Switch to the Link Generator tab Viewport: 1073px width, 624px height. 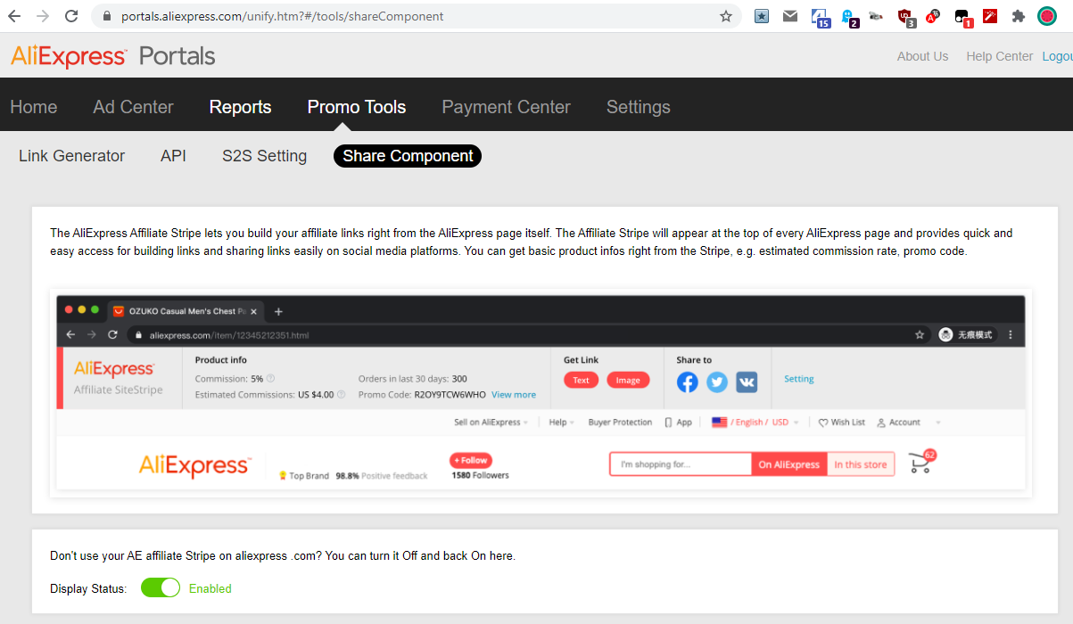click(71, 156)
